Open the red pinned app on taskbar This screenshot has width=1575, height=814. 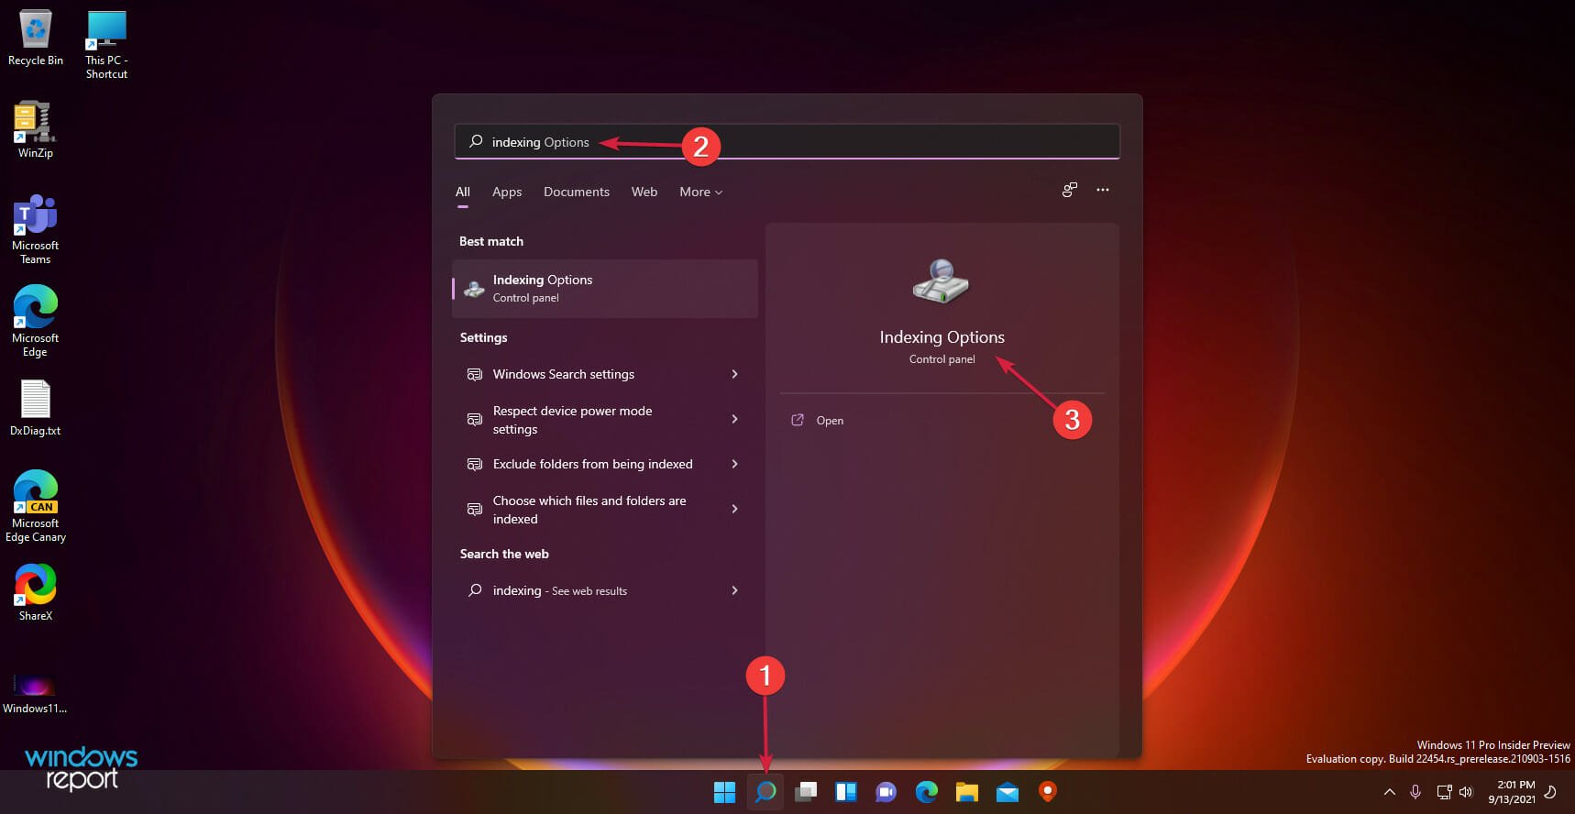click(1047, 792)
